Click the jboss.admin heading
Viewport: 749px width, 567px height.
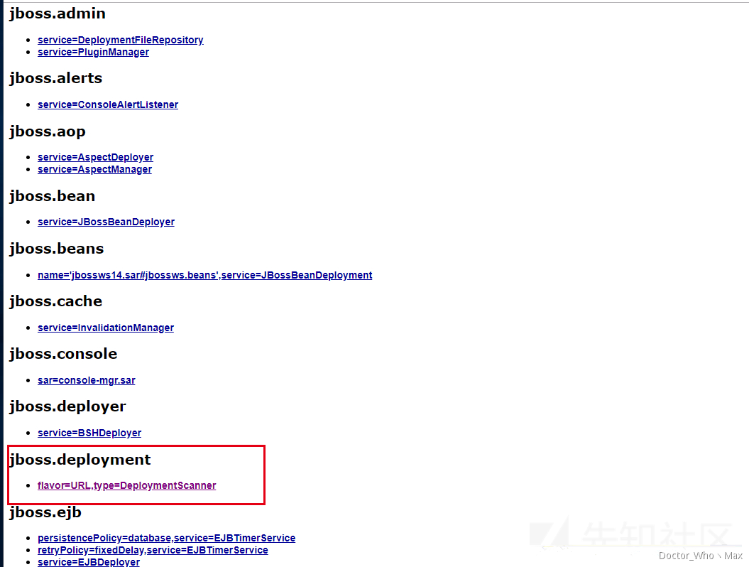tap(58, 14)
